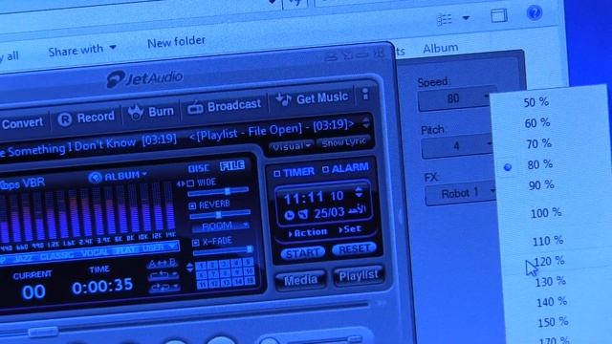Switch to DISC mode
The image size is (612, 344).
(199, 168)
